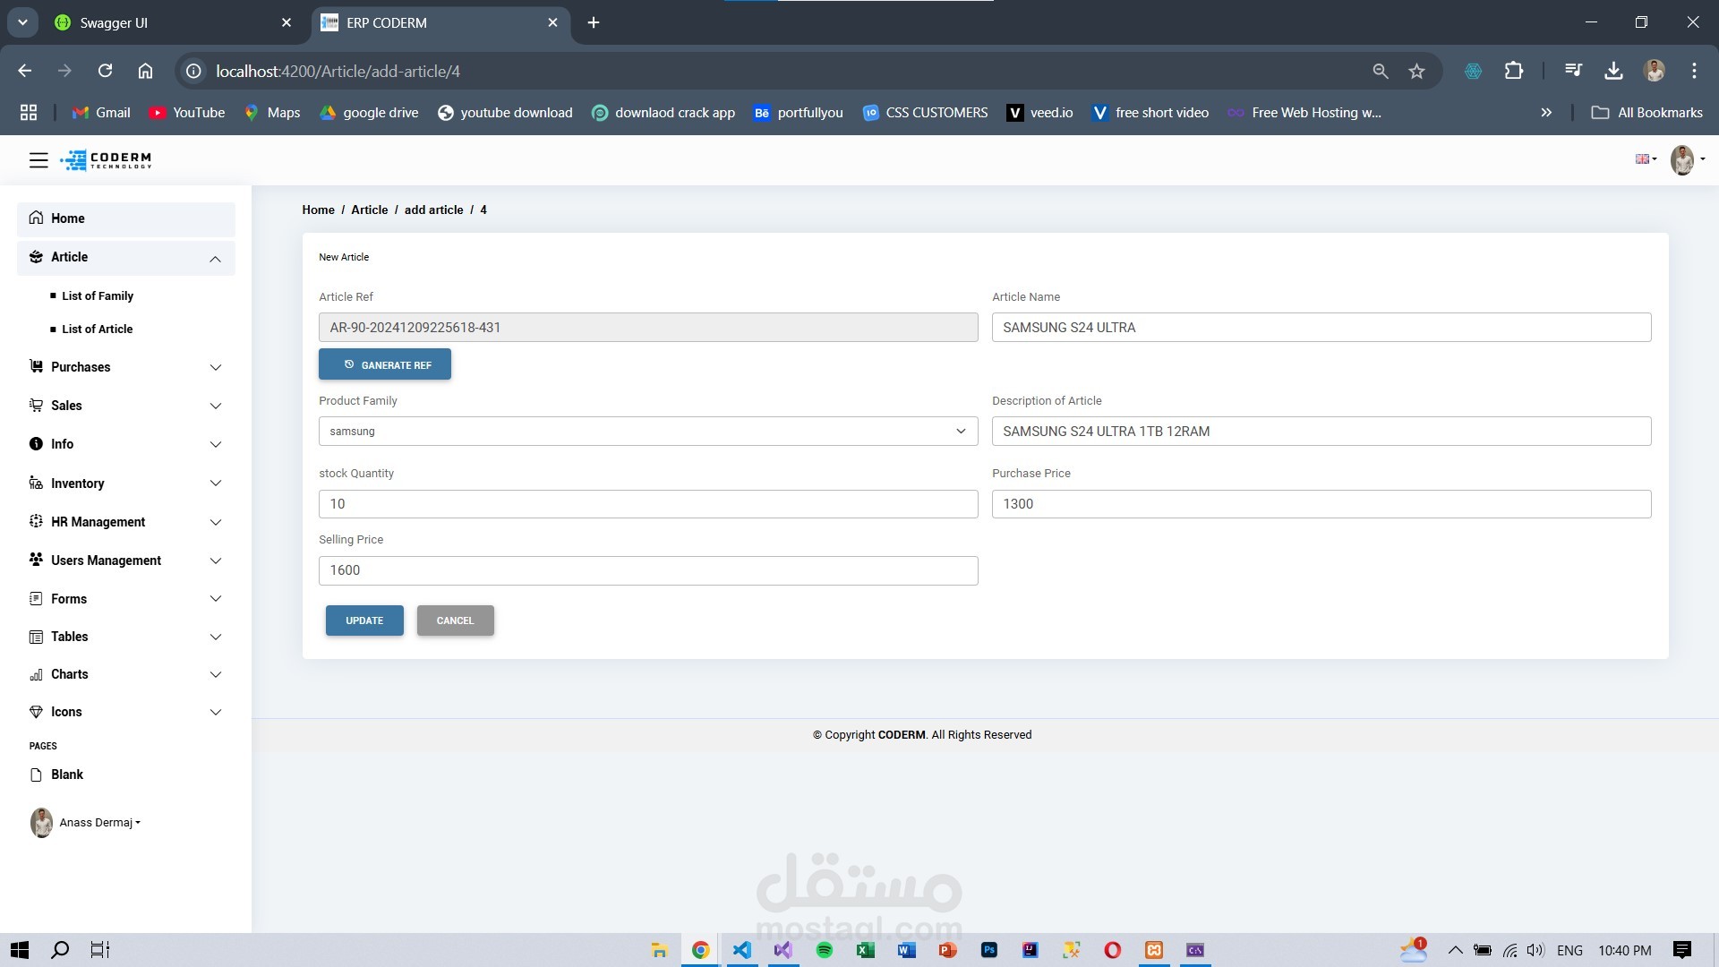Bookmark this page with the star icon
This screenshot has height=967, width=1719.
1416,71
